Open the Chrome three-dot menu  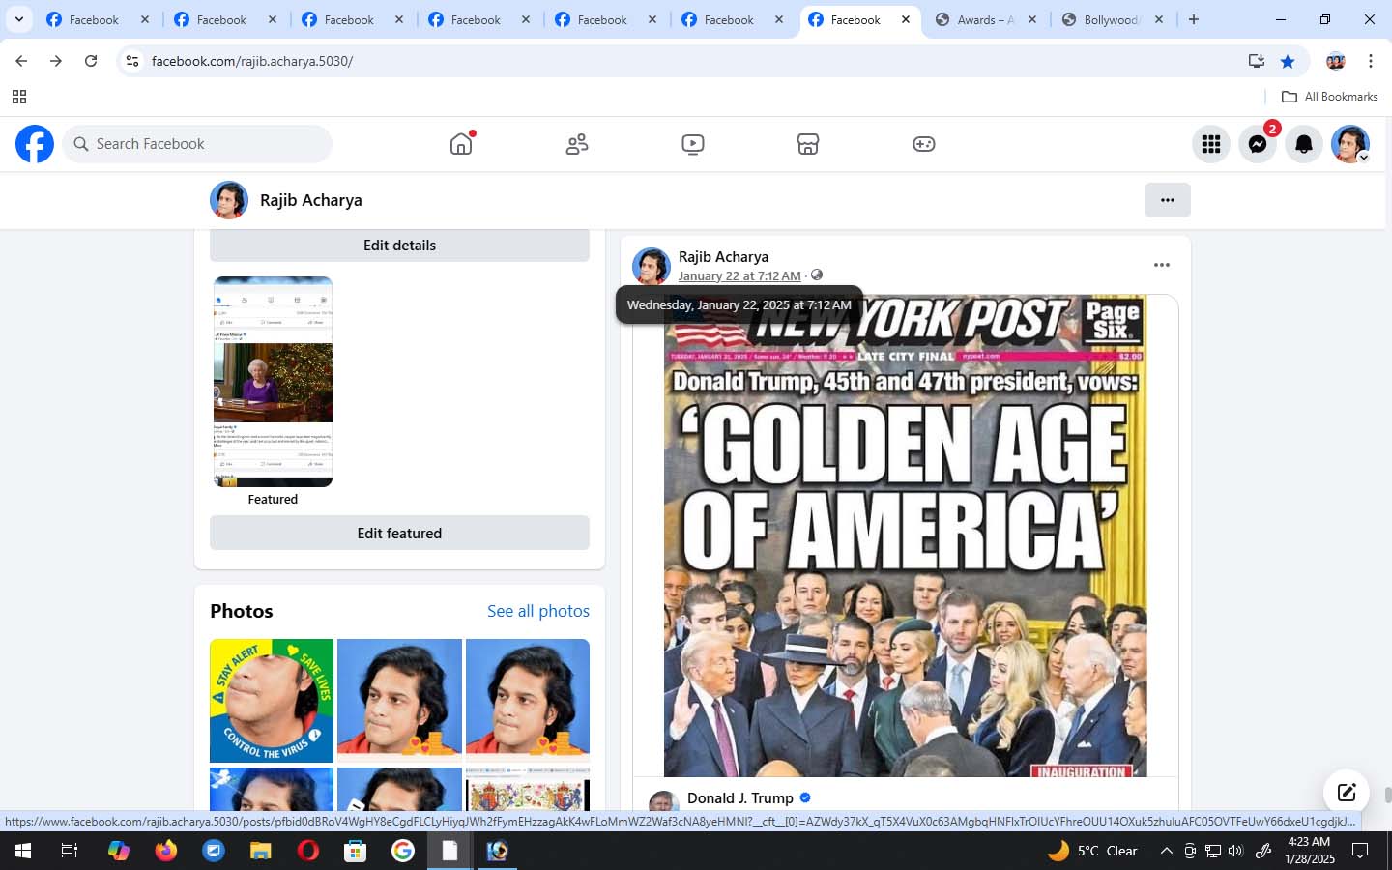[1371, 61]
